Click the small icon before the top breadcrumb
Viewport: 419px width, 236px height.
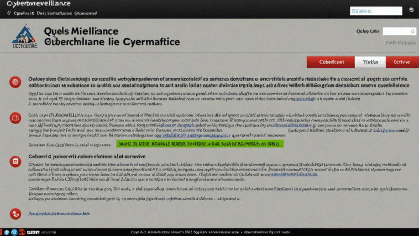pos(9,13)
